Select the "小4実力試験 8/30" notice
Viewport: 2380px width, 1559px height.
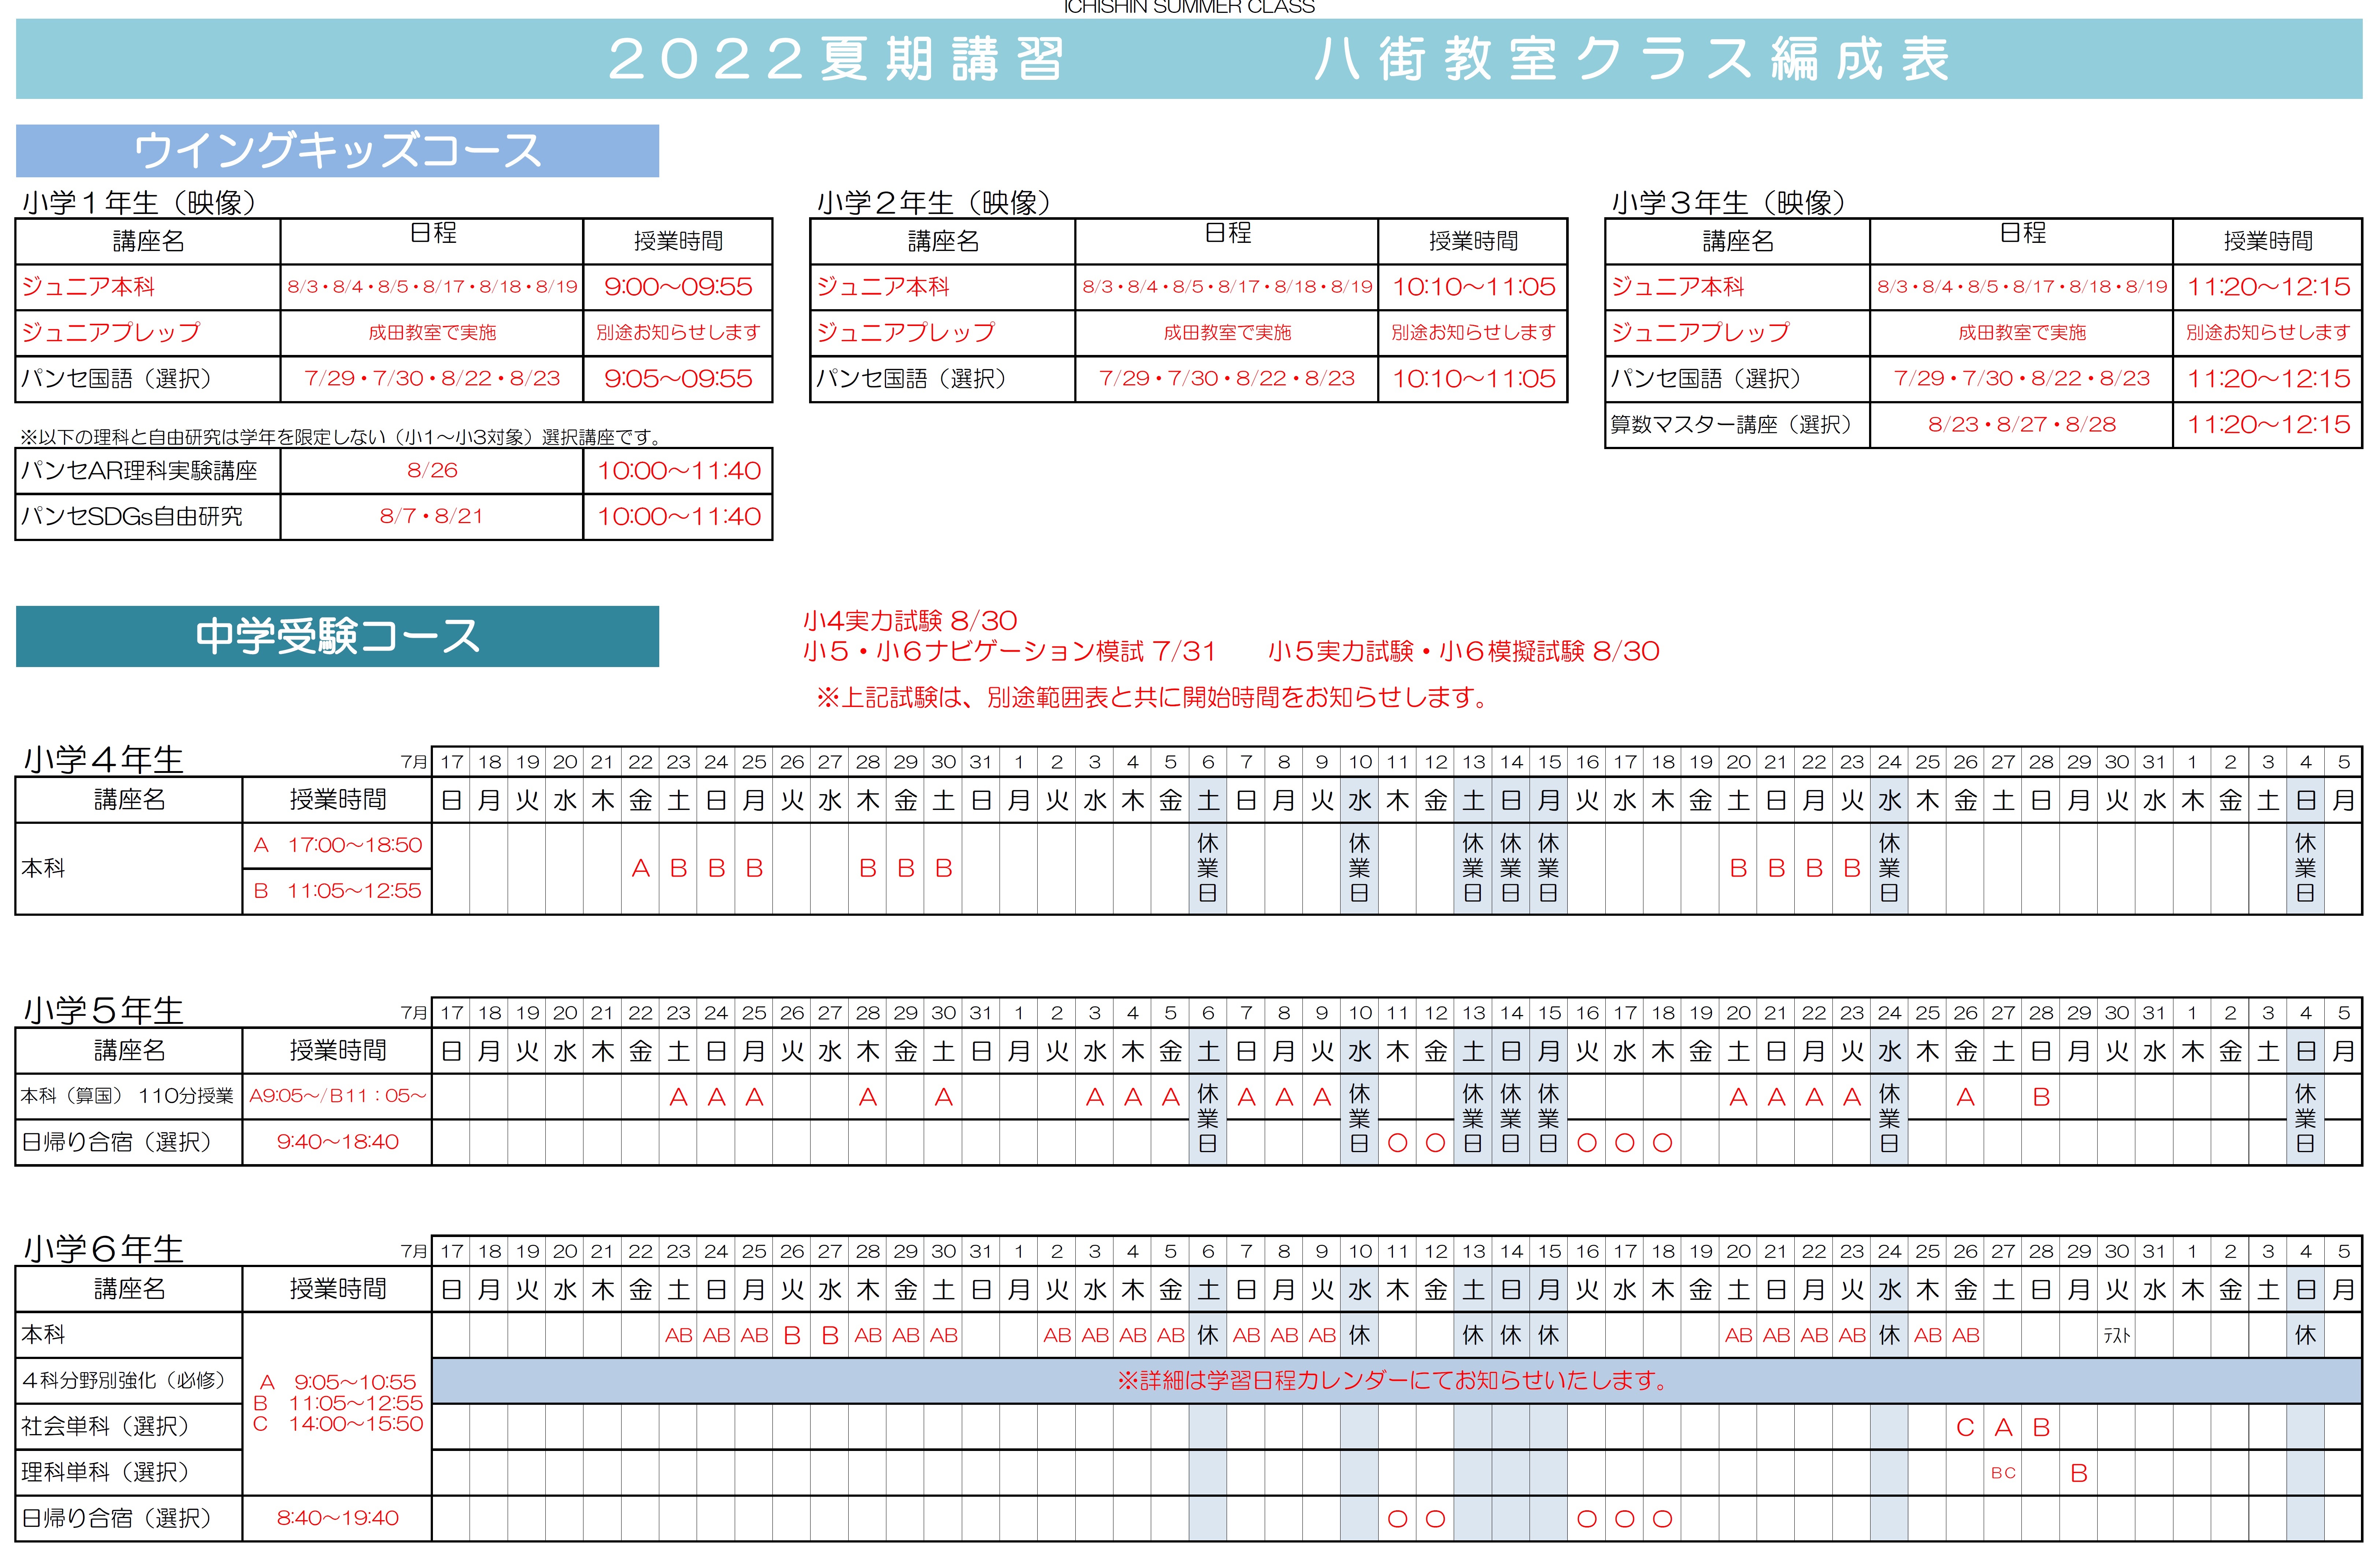point(910,621)
